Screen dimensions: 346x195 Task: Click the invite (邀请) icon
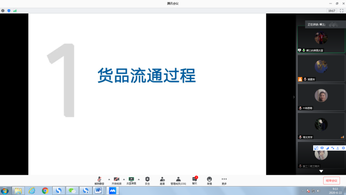pos(162,181)
